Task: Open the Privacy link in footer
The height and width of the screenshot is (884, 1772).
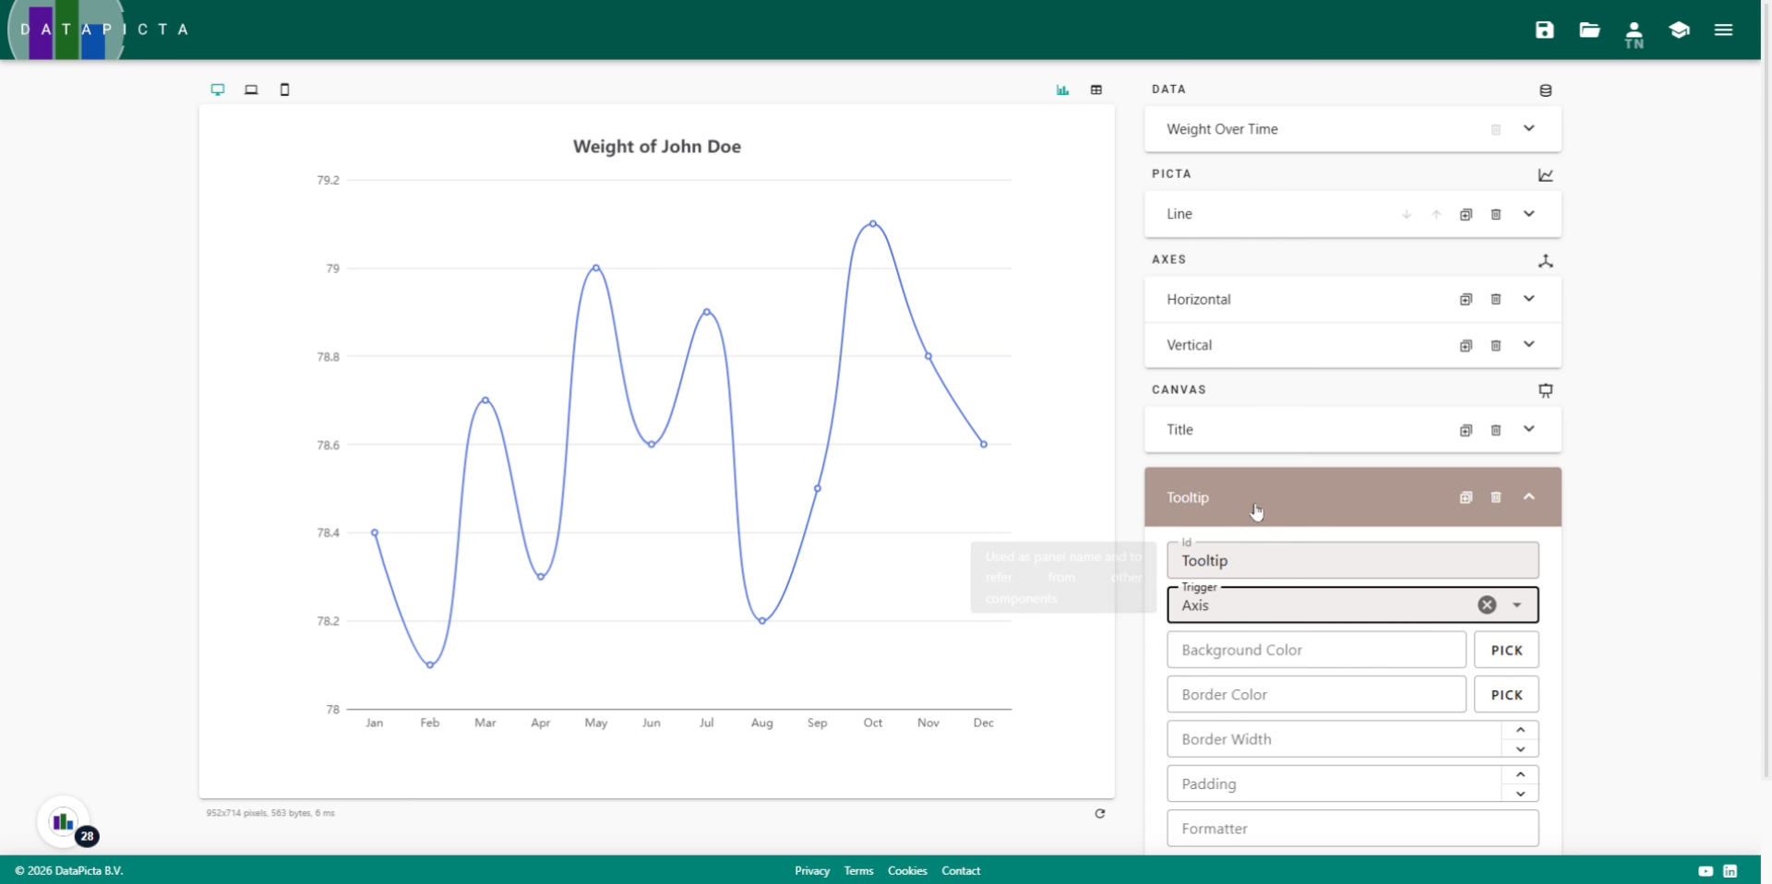Action: coord(811,870)
